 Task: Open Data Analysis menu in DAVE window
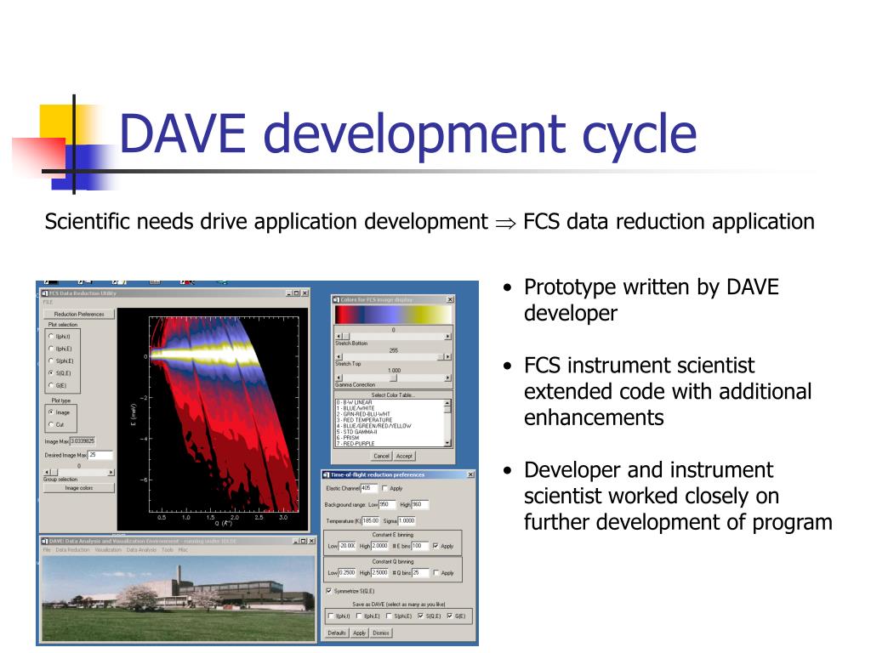pyautogui.click(x=141, y=550)
